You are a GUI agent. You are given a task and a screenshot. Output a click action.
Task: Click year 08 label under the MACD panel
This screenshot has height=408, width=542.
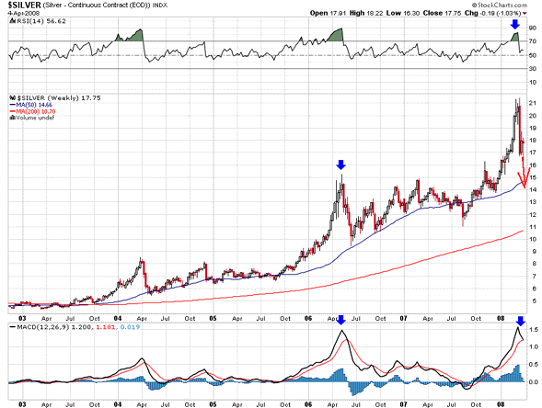pyautogui.click(x=501, y=404)
